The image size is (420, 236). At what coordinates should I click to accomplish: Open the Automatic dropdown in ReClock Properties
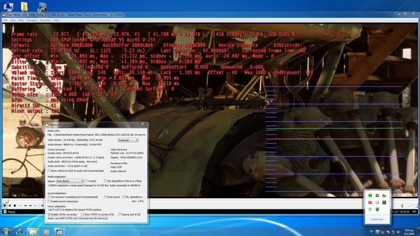(128, 140)
